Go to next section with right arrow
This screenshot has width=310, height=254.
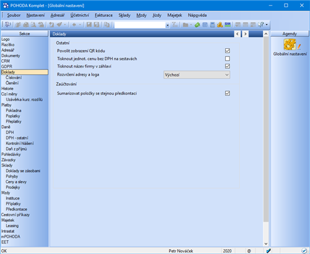click(246, 34)
